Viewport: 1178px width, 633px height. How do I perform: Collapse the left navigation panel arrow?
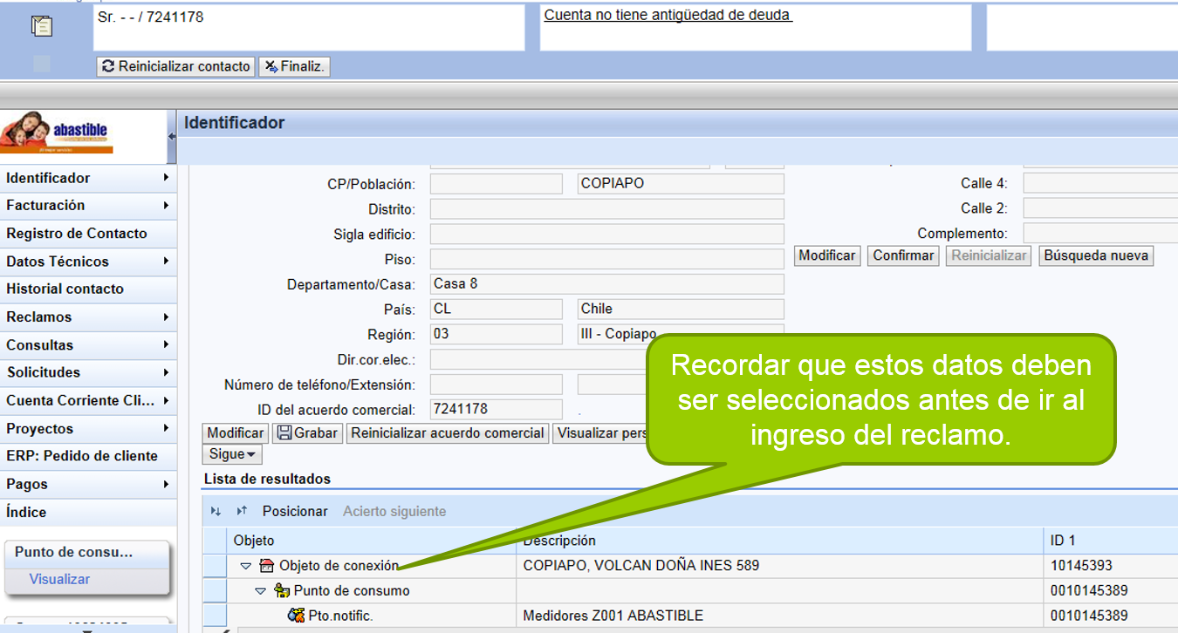[172, 136]
